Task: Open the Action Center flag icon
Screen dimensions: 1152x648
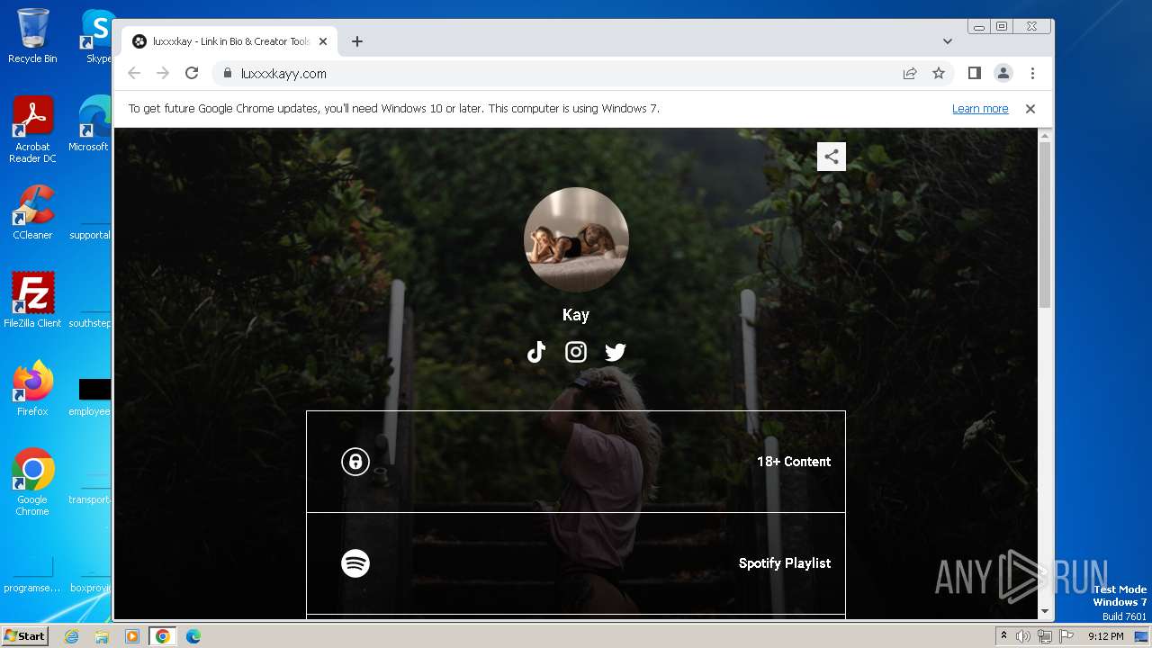Action: click(1065, 636)
